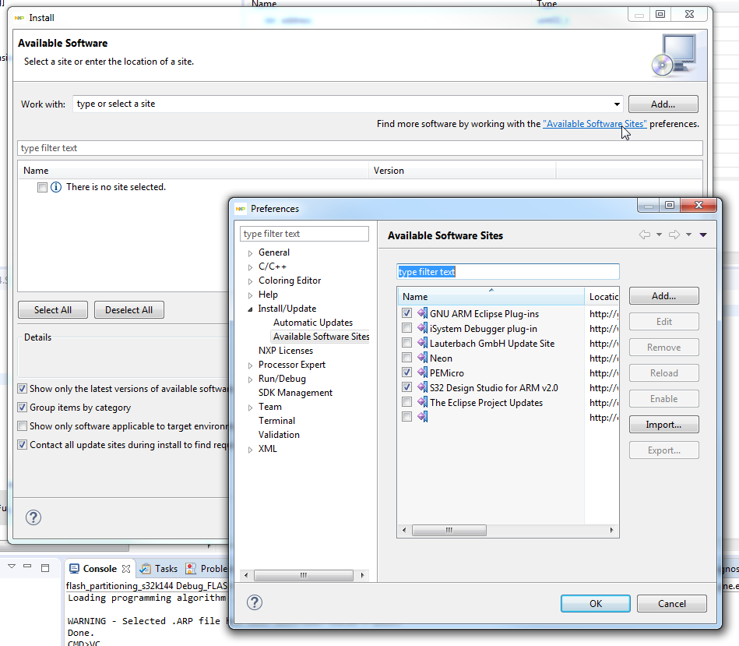
Task: Maximize the panel left of the Console
Action: [x=45, y=568]
